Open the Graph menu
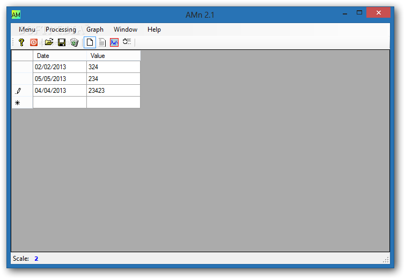 click(95, 30)
